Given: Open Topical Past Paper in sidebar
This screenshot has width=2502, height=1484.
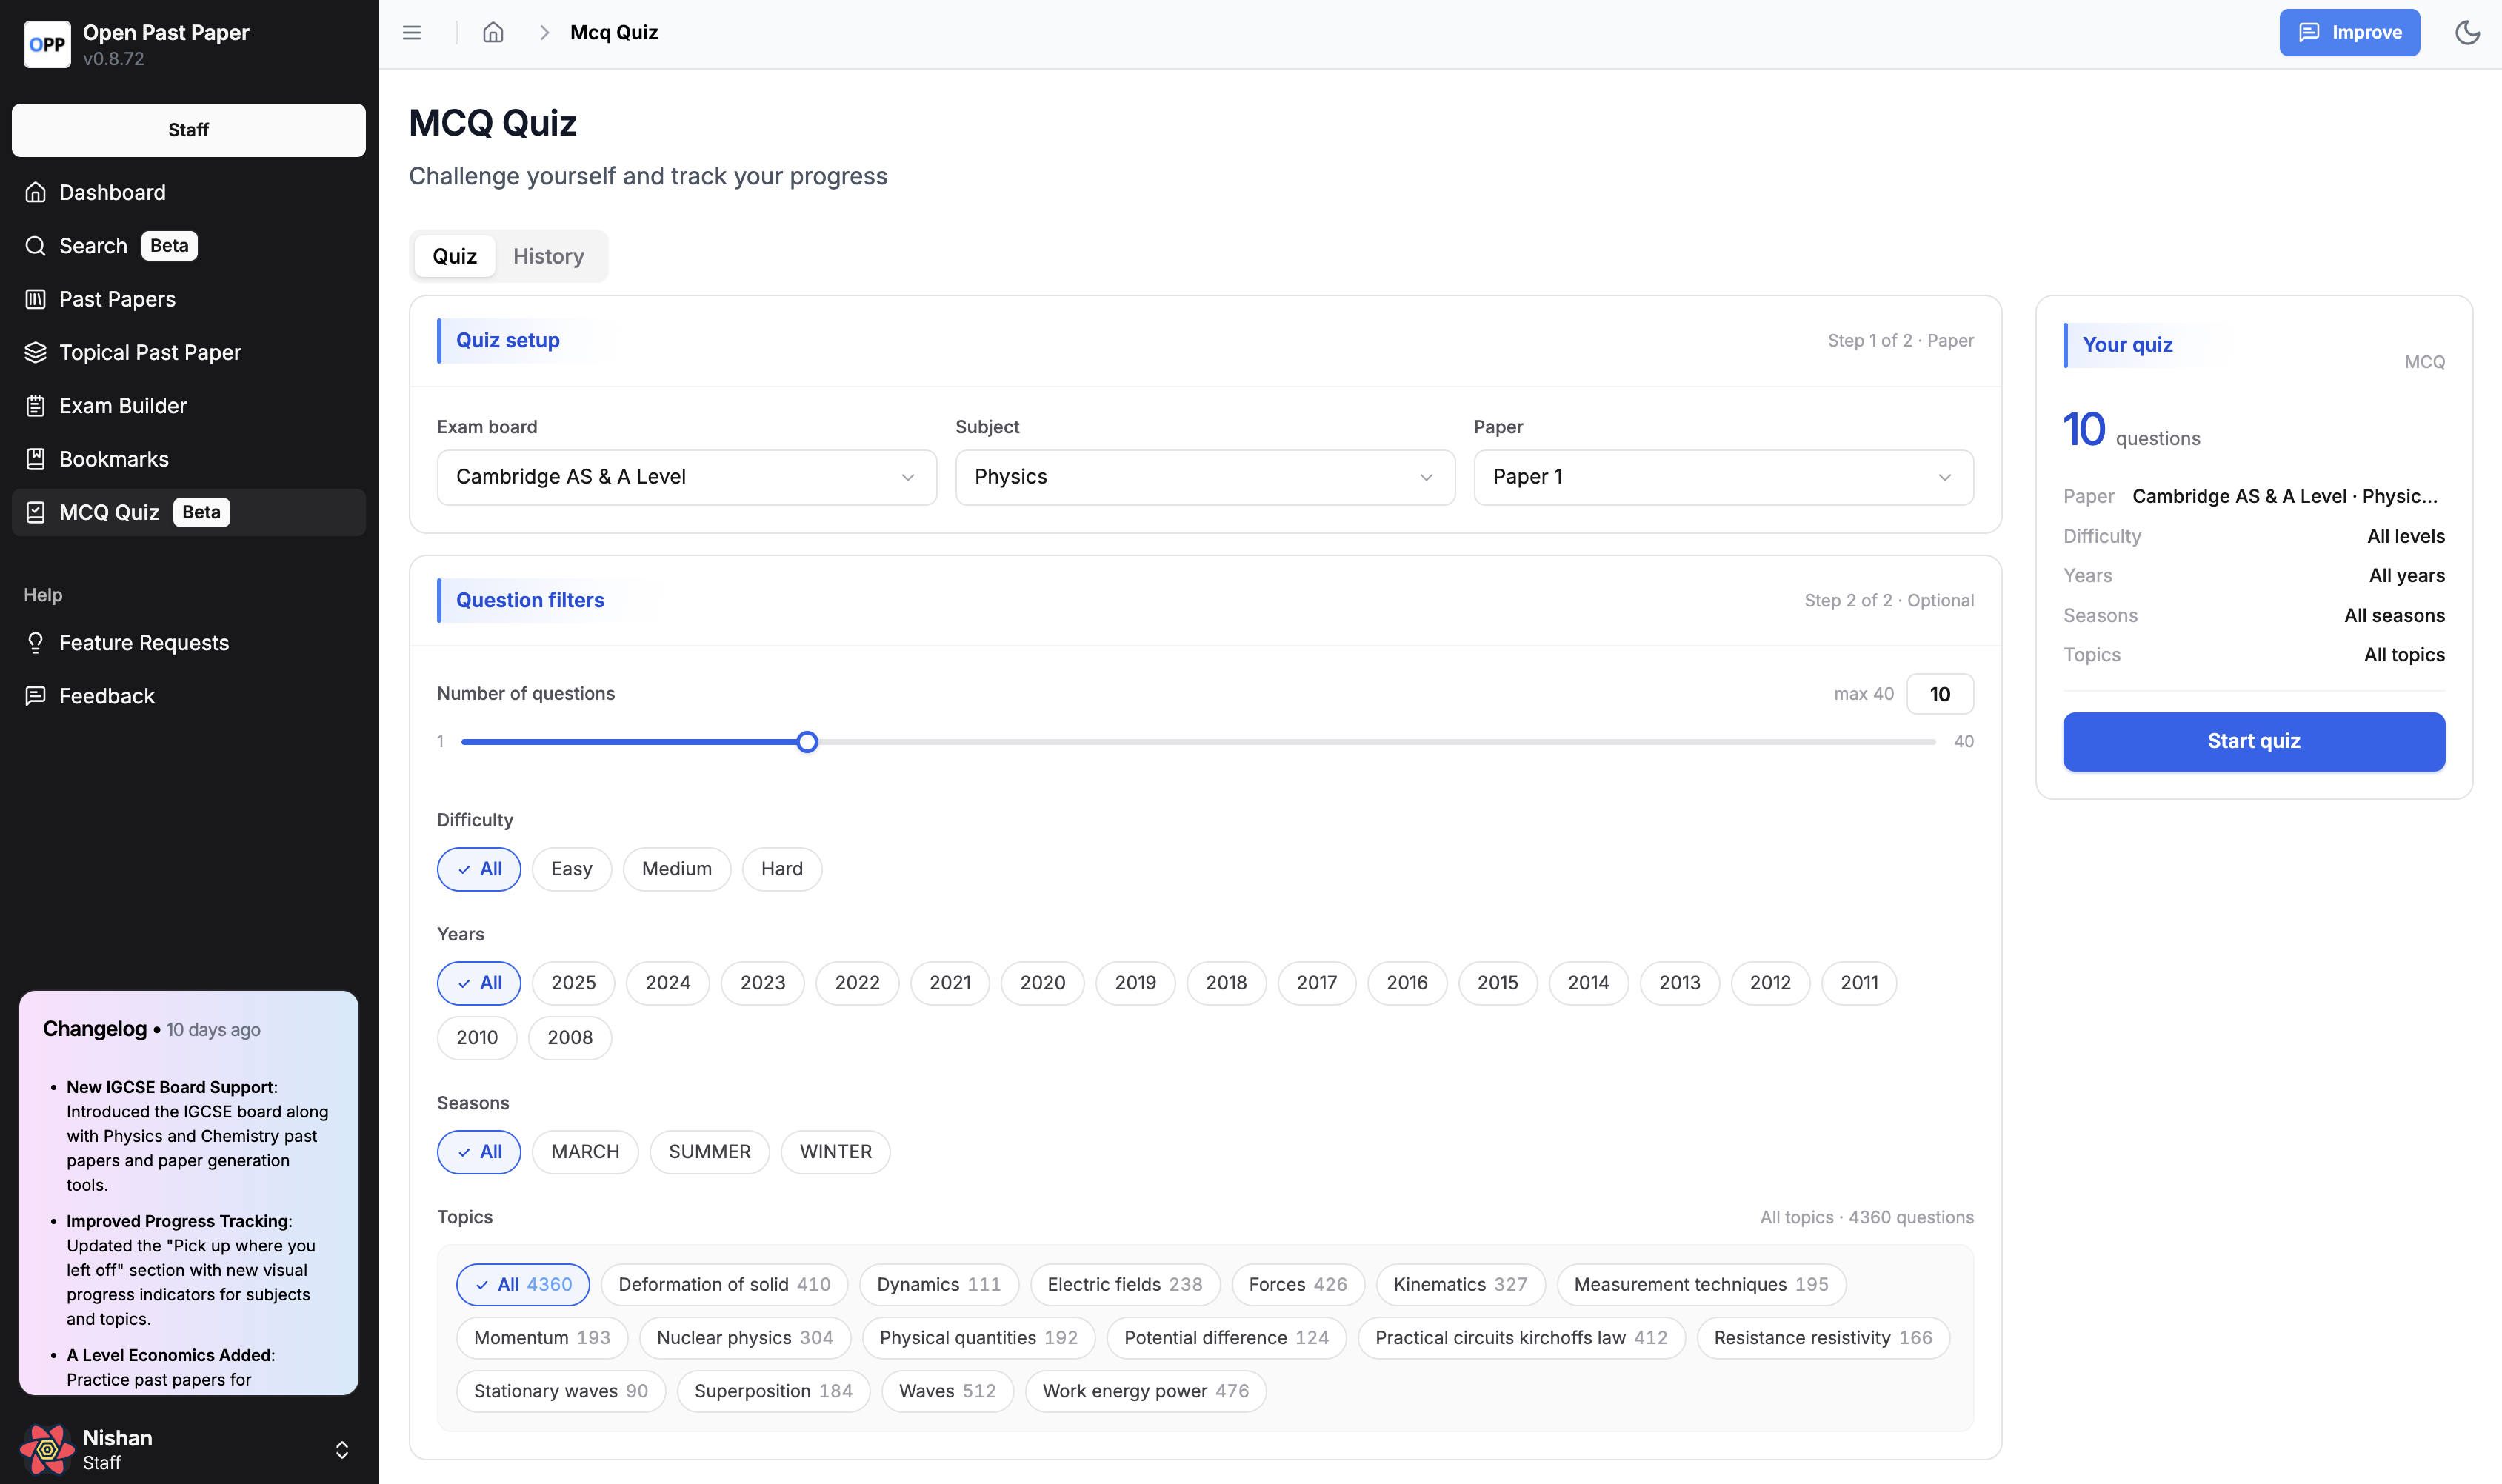Looking at the screenshot, I should coord(189,352).
